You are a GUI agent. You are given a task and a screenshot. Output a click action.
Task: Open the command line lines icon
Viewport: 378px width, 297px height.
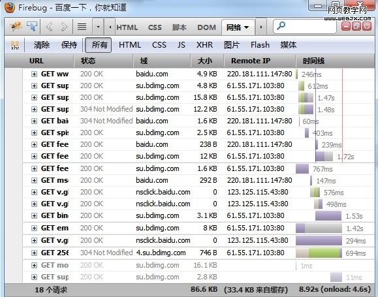coord(82,27)
